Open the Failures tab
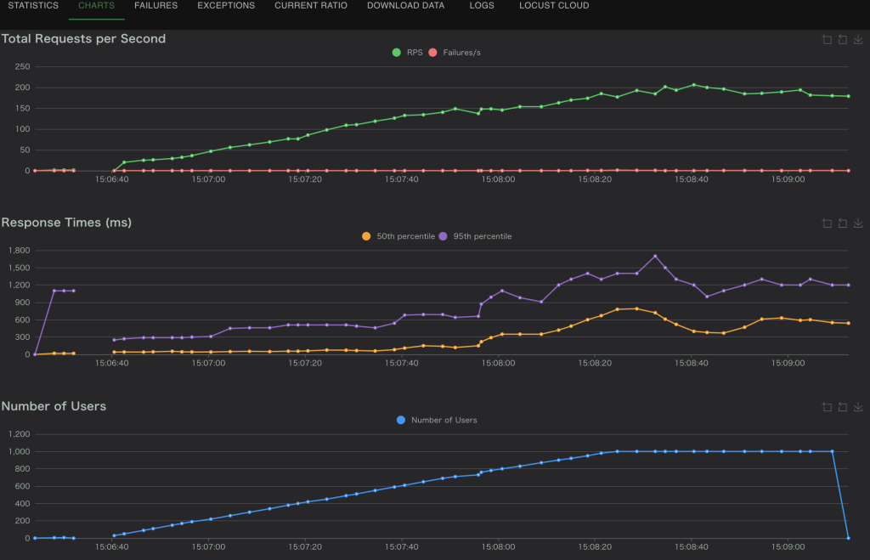The image size is (870, 560). (155, 6)
